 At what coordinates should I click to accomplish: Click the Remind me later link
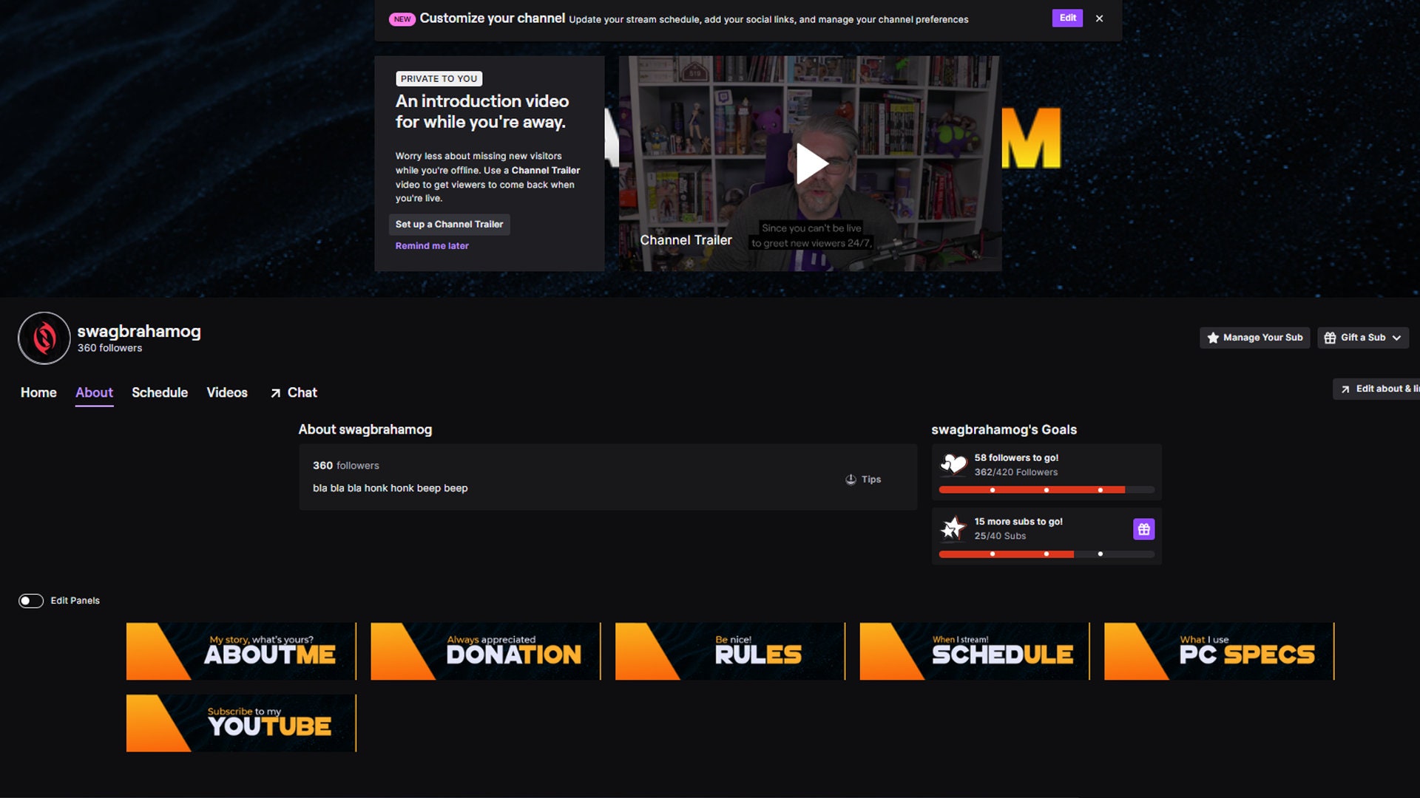pos(432,246)
